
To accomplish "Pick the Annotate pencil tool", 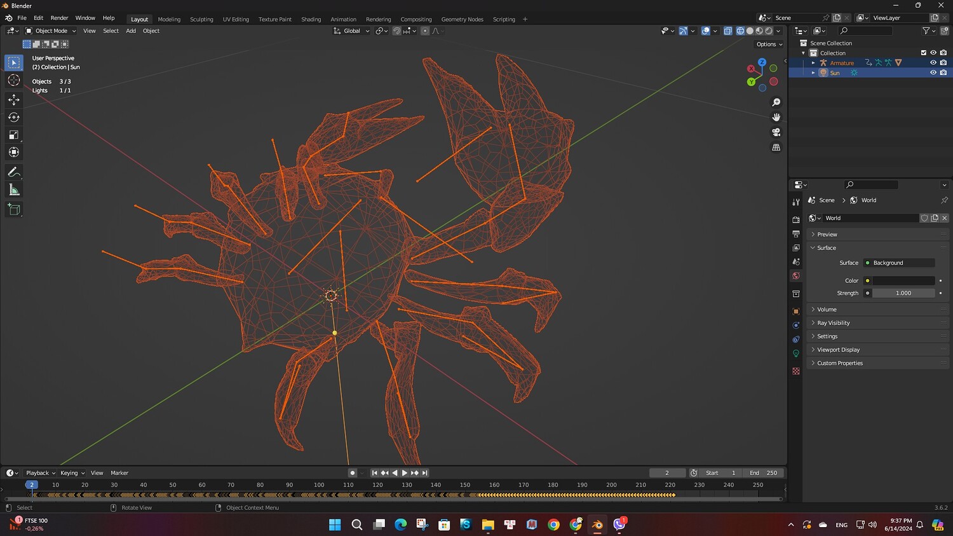I will 14,172.
